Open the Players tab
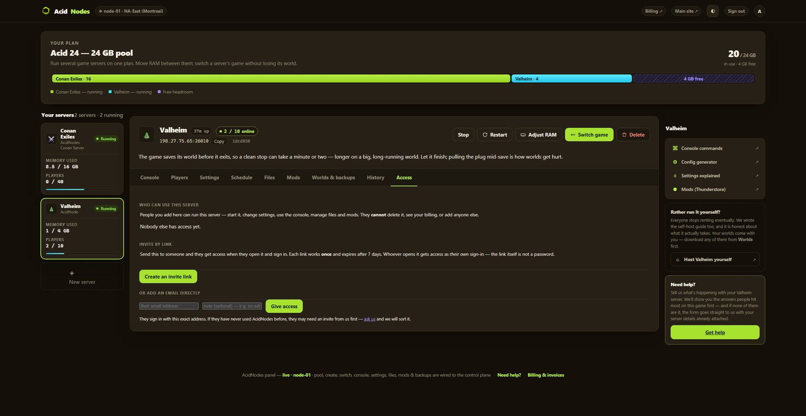The width and height of the screenshot is (806, 416). point(179,178)
